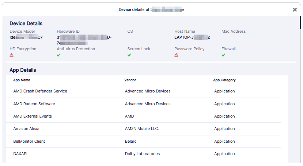
Task: Click the App Category column header
Action: [224, 80]
